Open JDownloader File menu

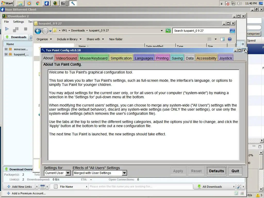[6, 22]
